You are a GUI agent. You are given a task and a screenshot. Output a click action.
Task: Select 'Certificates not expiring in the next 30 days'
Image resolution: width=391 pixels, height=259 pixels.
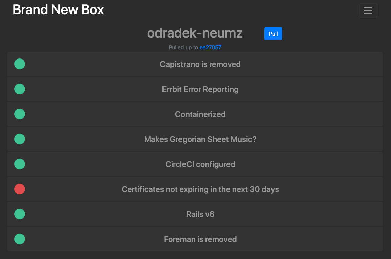pos(200,189)
